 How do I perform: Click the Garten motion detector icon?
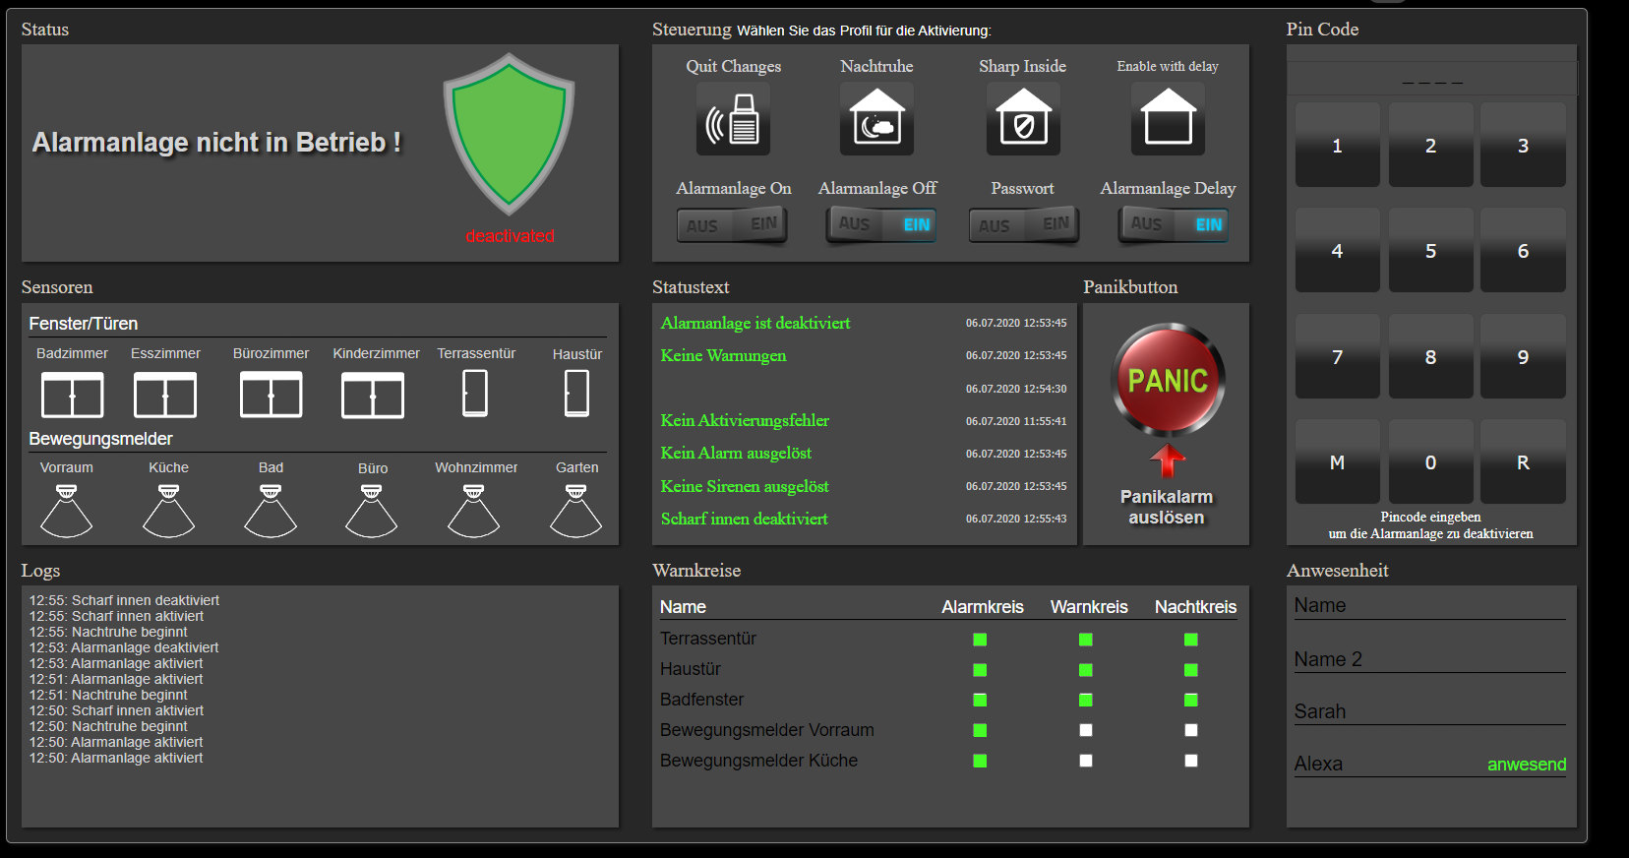click(576, 511)
